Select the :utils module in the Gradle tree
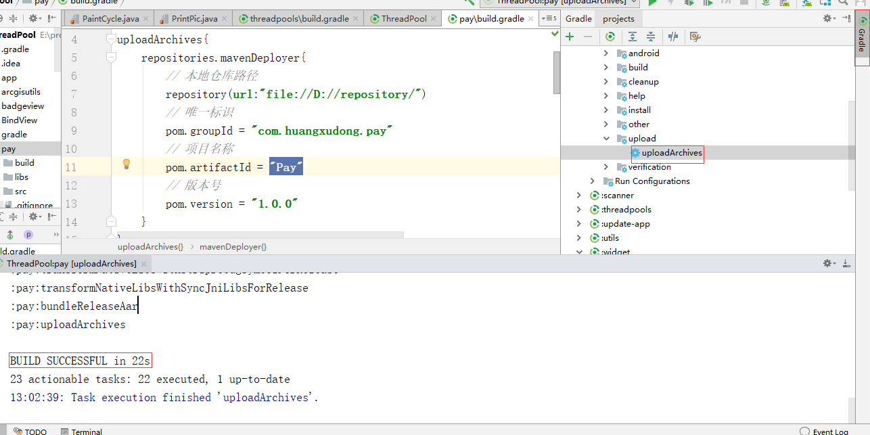870x435 pixels. coord(610,237)
